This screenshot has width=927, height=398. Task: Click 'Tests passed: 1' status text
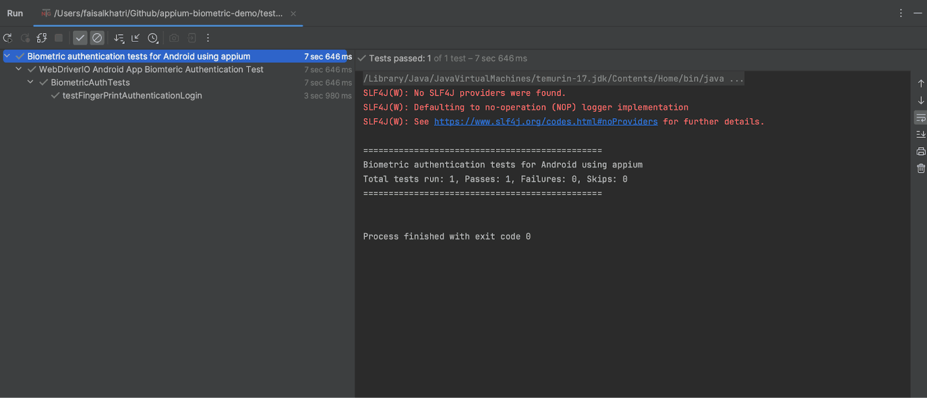(x=400, y=59)
